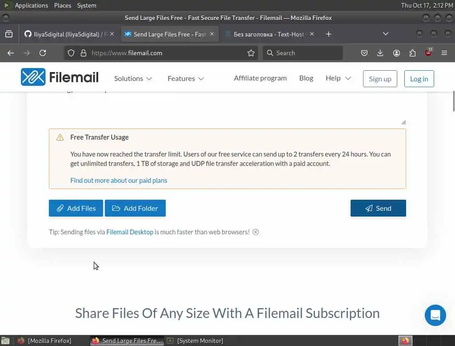Click the page vertical scrollbar

[454, 101]
